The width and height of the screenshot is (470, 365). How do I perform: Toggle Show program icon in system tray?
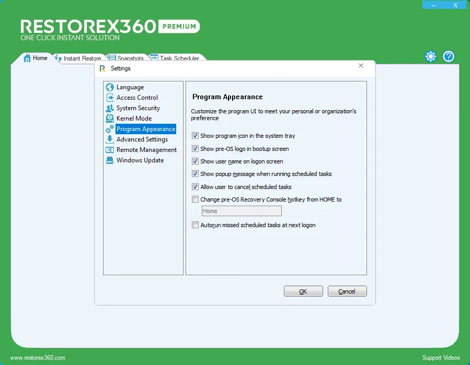[195, 136]
